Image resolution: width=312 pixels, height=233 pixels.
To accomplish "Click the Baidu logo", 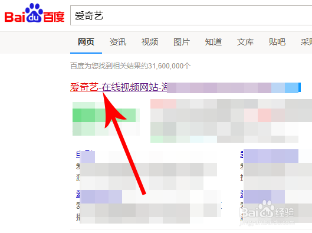I will click(x=34, y=13).
